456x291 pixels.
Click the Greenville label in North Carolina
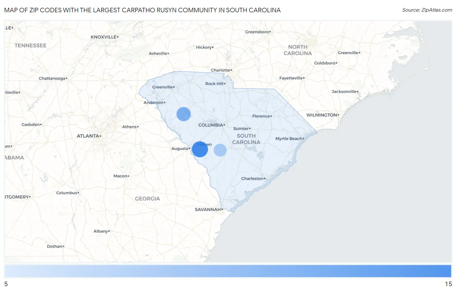pos(348,53)
